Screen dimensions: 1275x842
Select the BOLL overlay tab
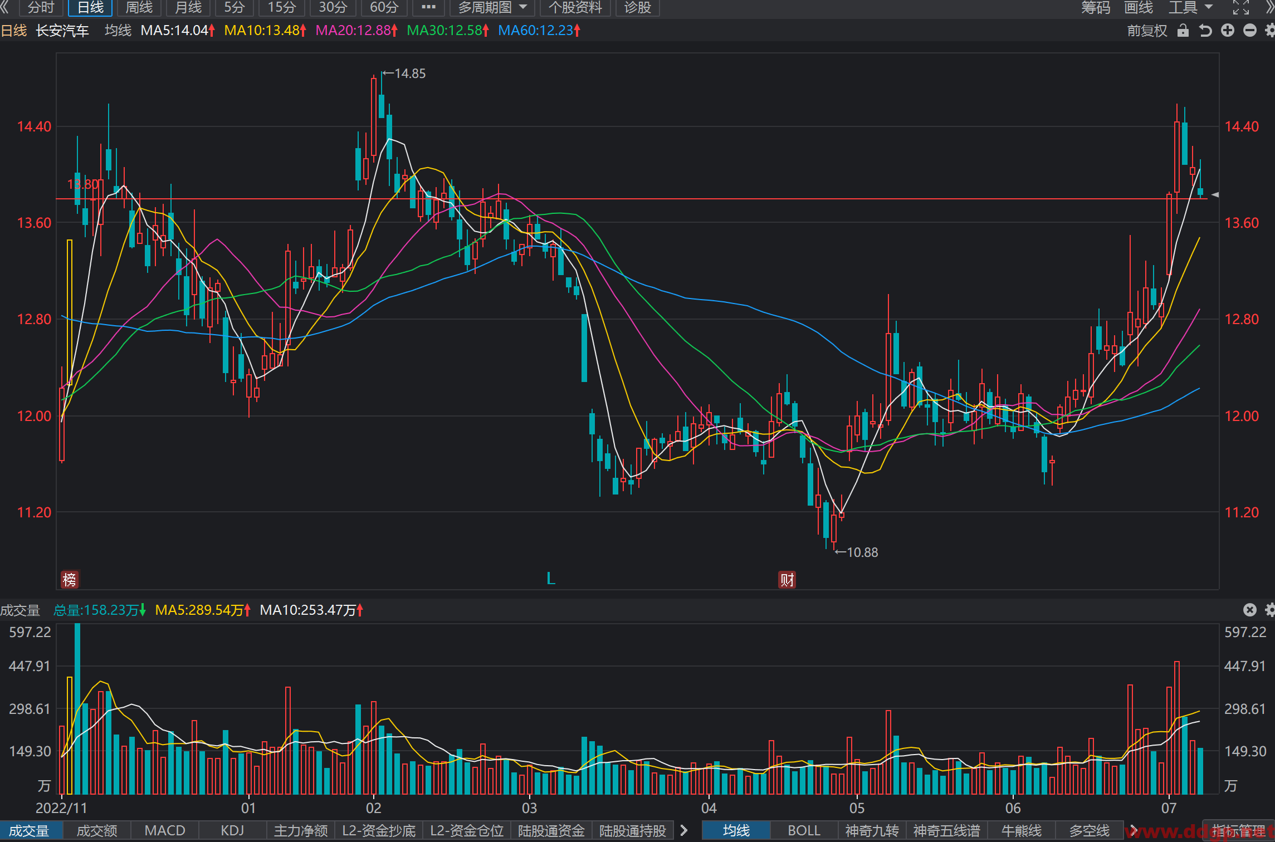(x=804, y=830)
